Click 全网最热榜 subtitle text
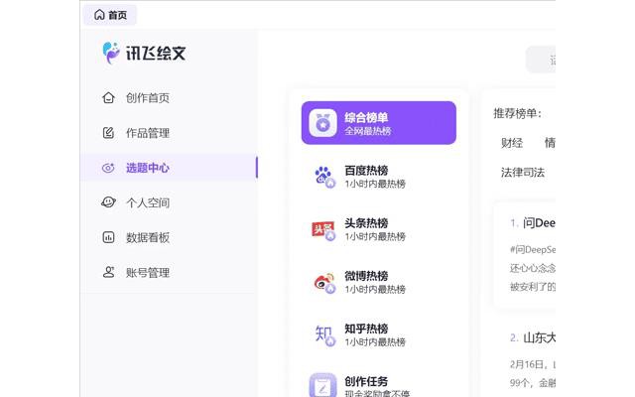 368,131
